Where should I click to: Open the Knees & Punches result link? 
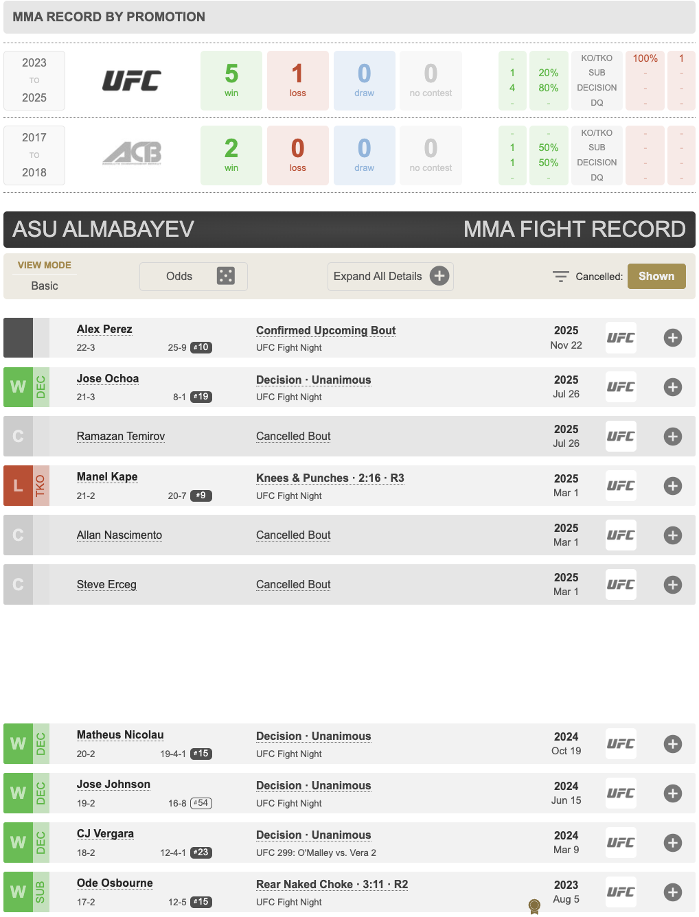(330, 478)
